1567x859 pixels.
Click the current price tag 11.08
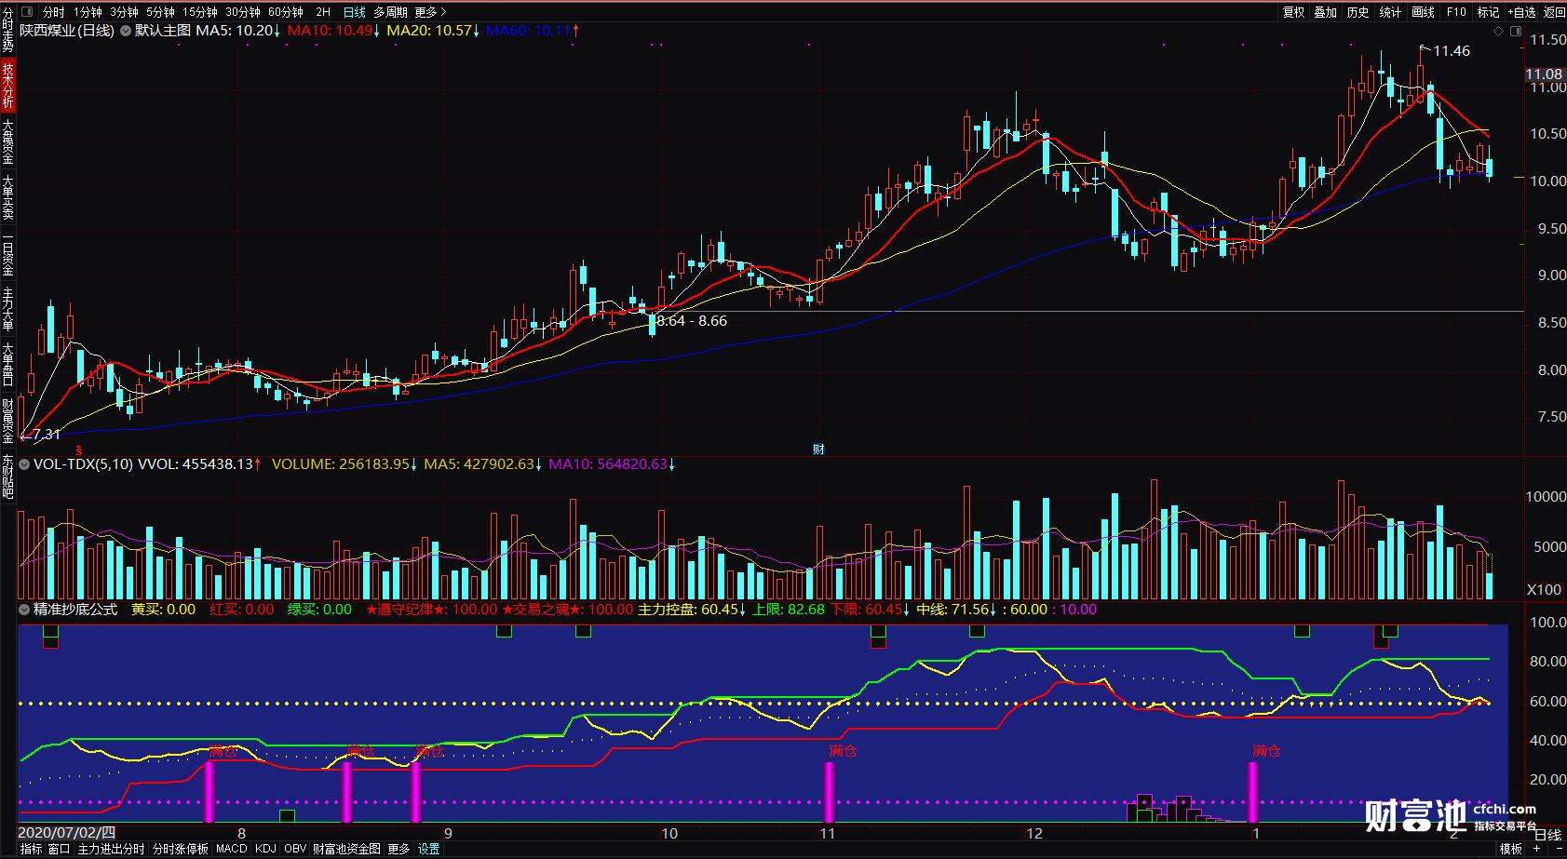(x=1544, y=74)
